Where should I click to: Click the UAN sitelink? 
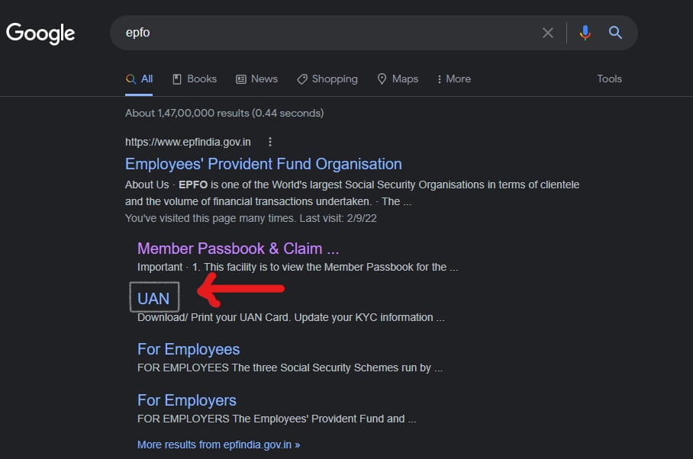153,299
